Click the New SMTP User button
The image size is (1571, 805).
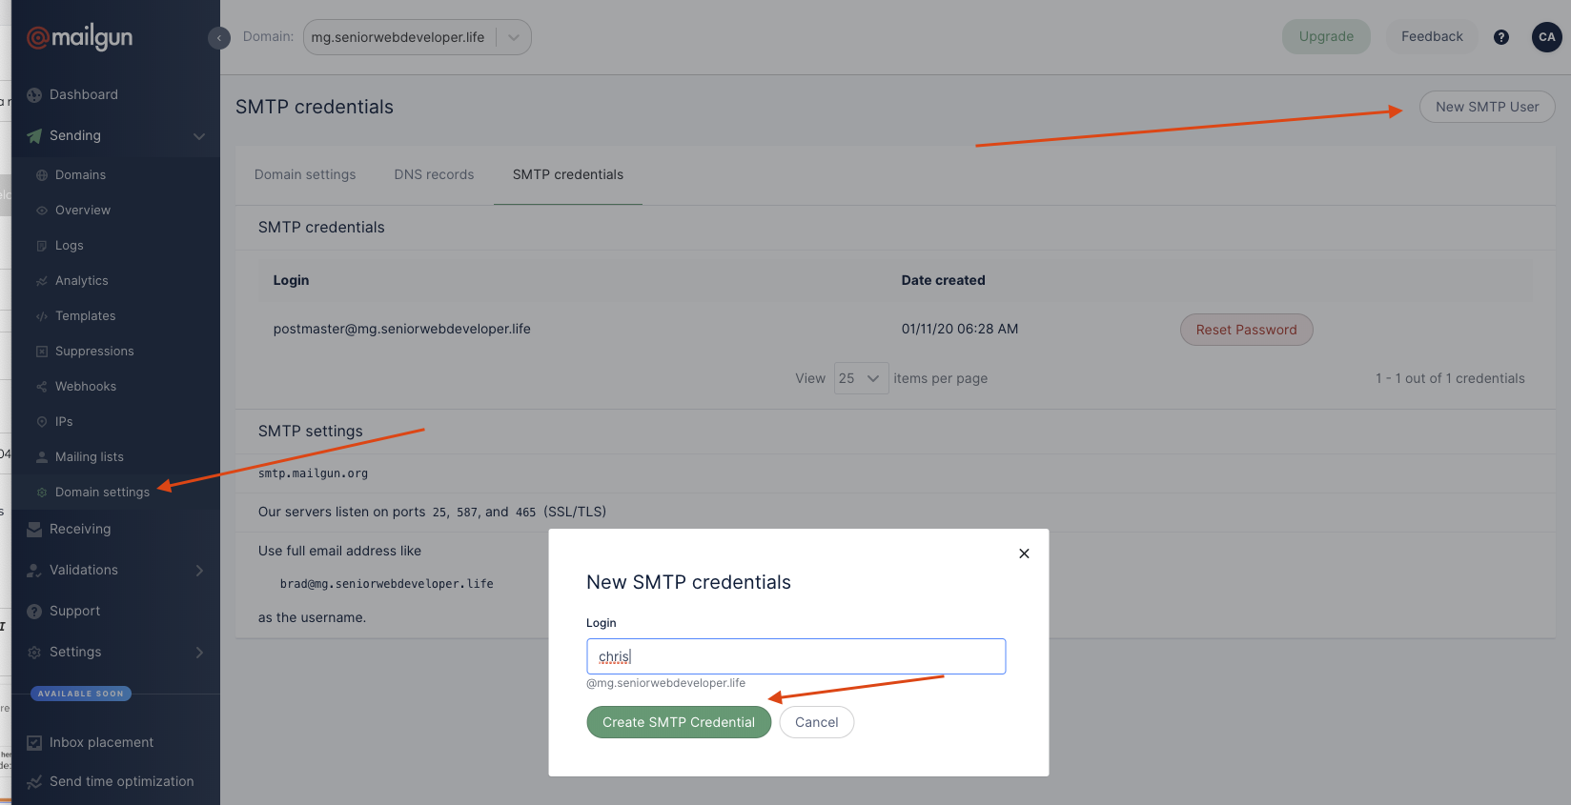[x=1487, y=107]
